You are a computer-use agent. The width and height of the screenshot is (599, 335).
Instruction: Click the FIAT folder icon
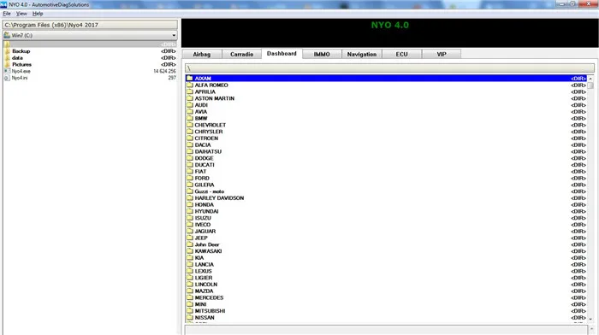pyautogui.click(x=190, y=171)
